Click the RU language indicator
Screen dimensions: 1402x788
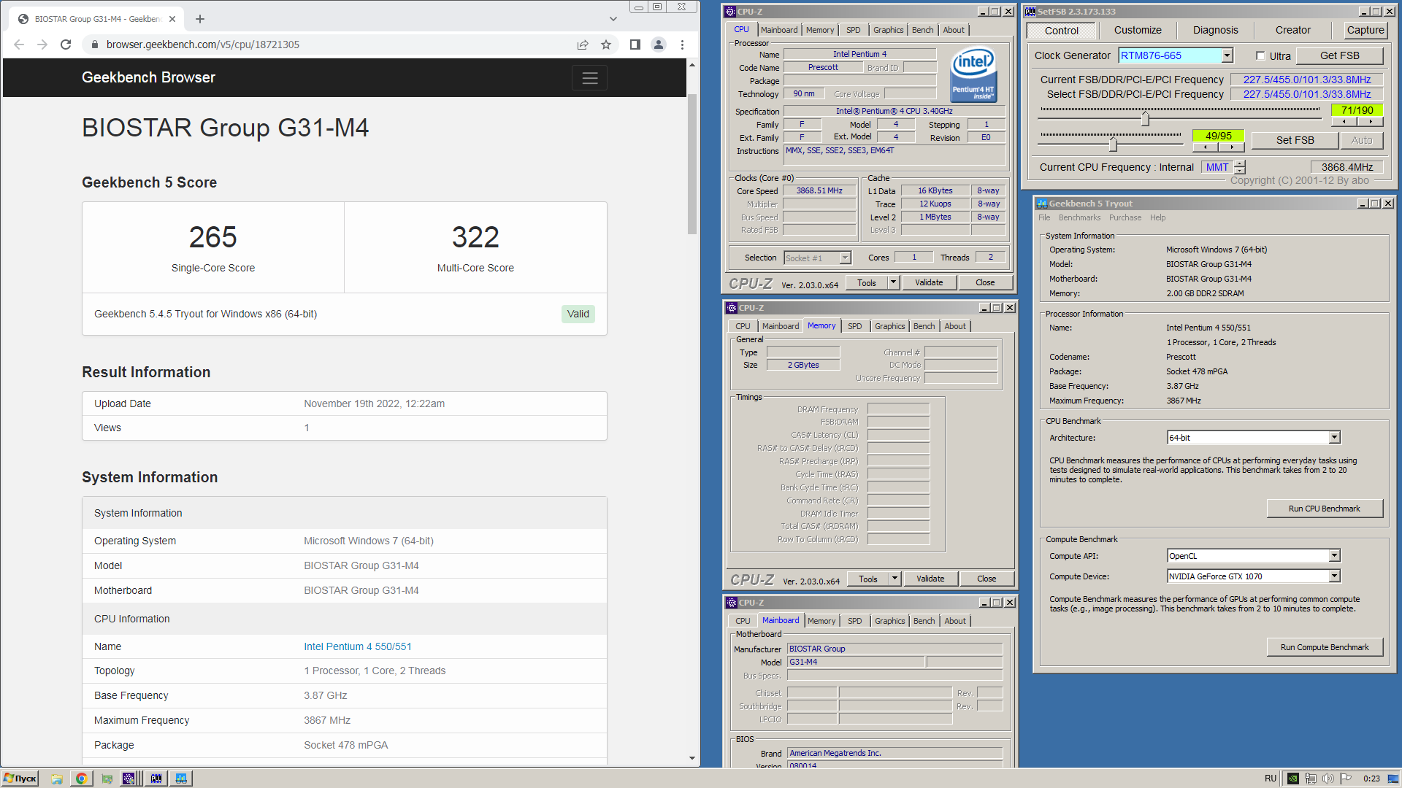[x=1271, y=779]
